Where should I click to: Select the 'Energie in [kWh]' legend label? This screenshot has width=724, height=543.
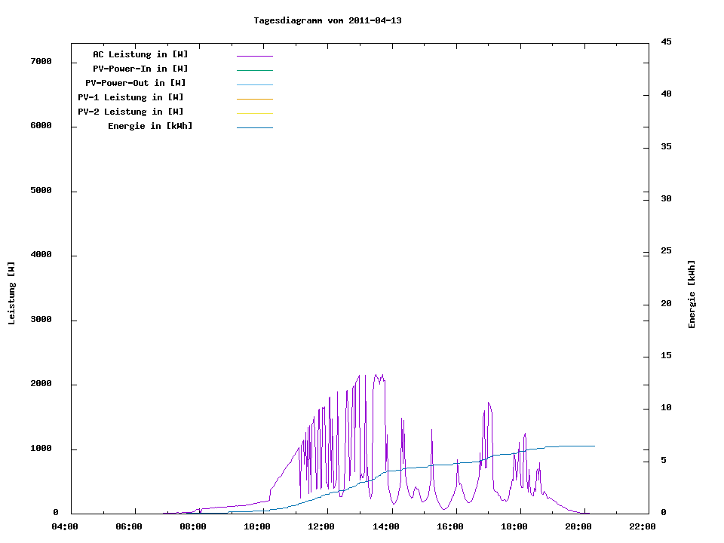tap(150, 126)
